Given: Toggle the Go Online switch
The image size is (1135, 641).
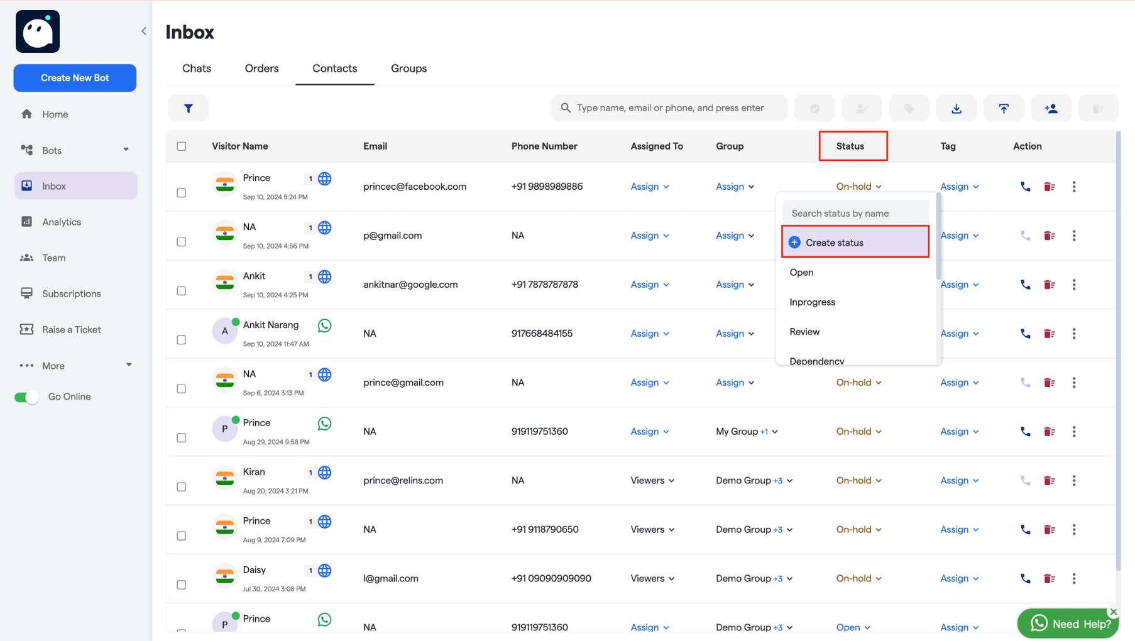Looking at the screenshot, I should 26,397.
